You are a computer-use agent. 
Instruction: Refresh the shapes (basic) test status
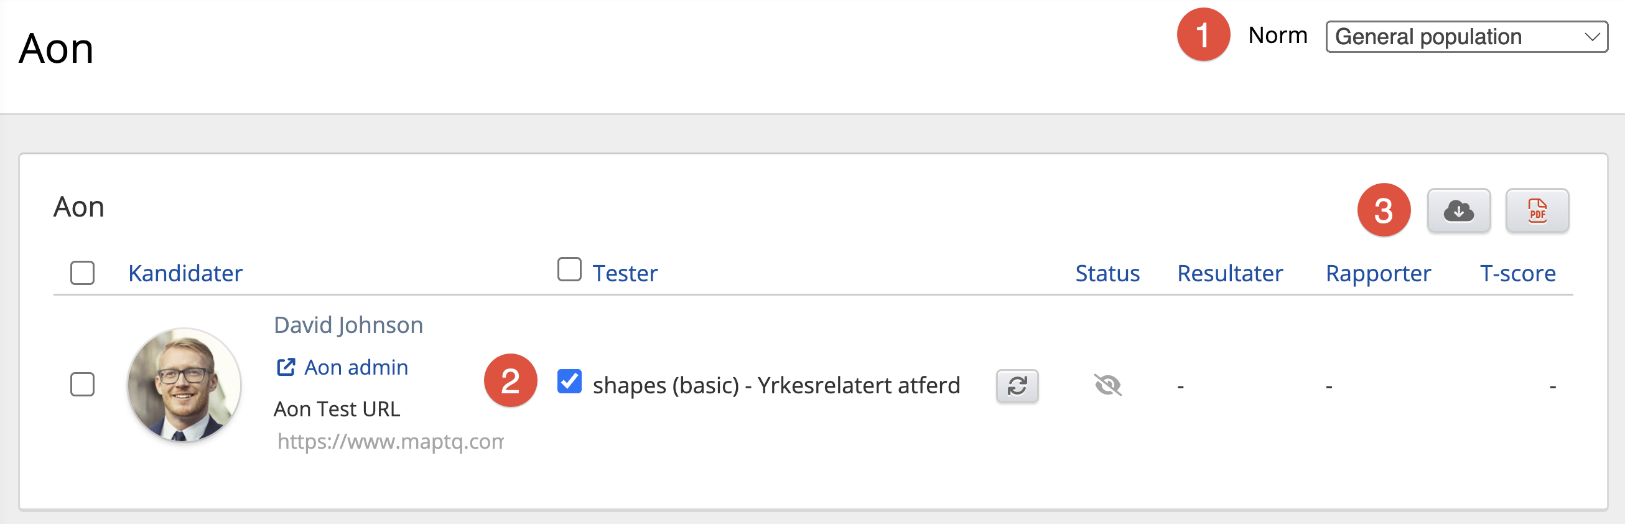point(1017,386)
